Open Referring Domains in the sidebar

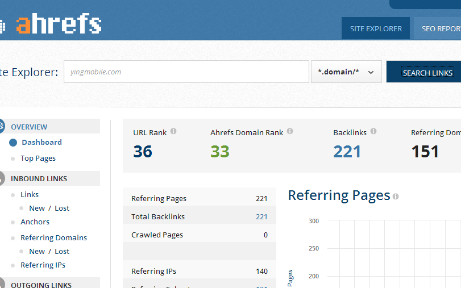[53, 238]
